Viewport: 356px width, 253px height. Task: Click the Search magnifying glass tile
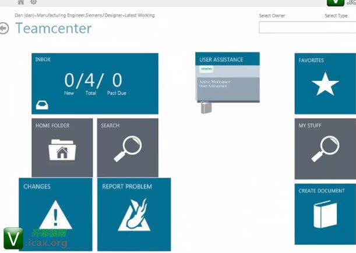pyautogui.click(x=128, y=148)
